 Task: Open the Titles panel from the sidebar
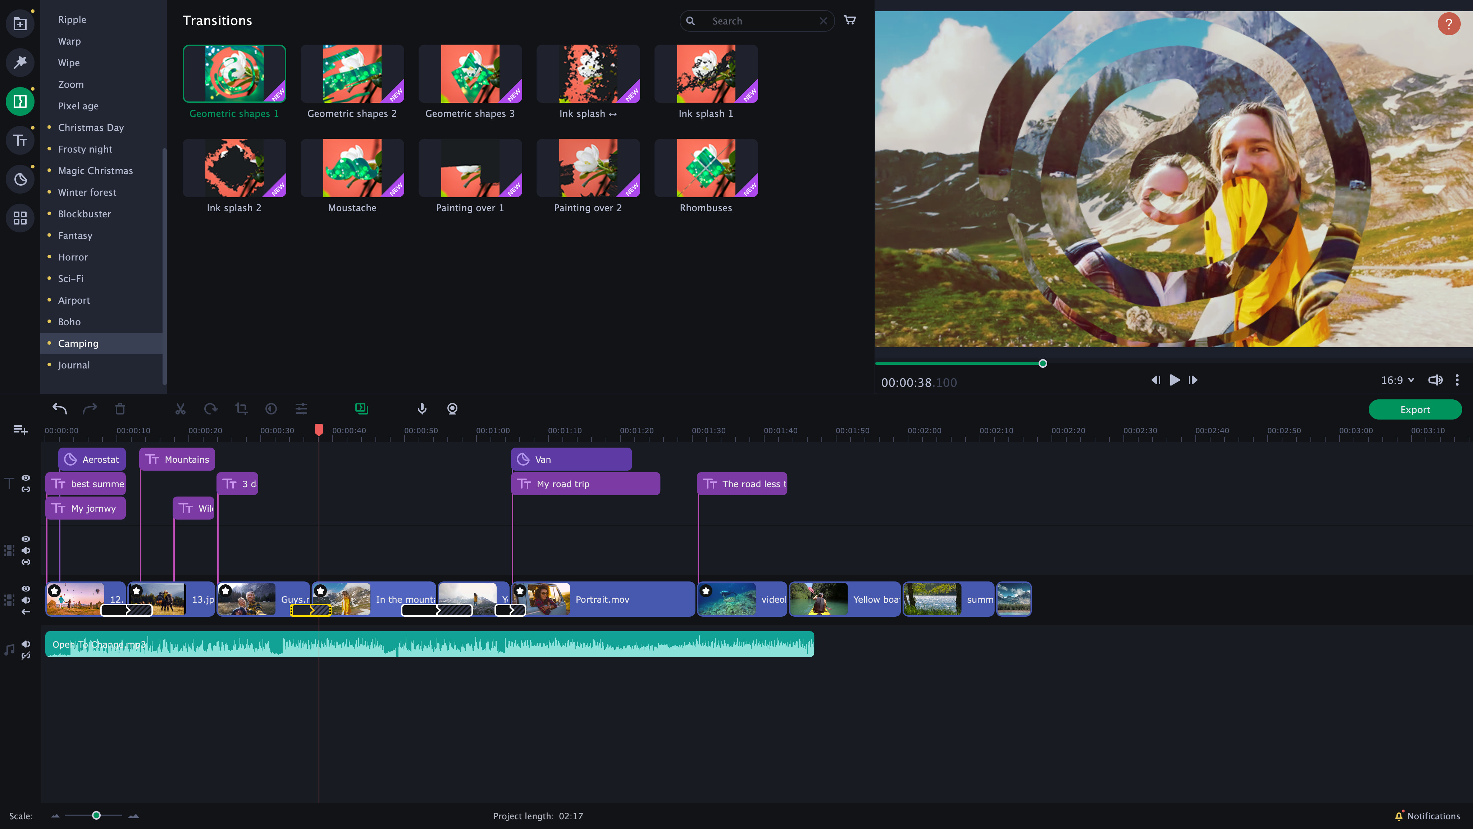pos(20,140)
